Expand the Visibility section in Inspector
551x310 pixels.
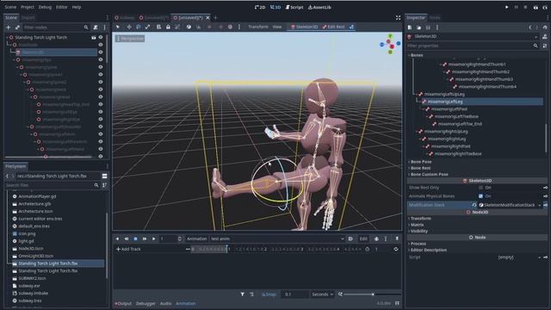tap(418, 232)
